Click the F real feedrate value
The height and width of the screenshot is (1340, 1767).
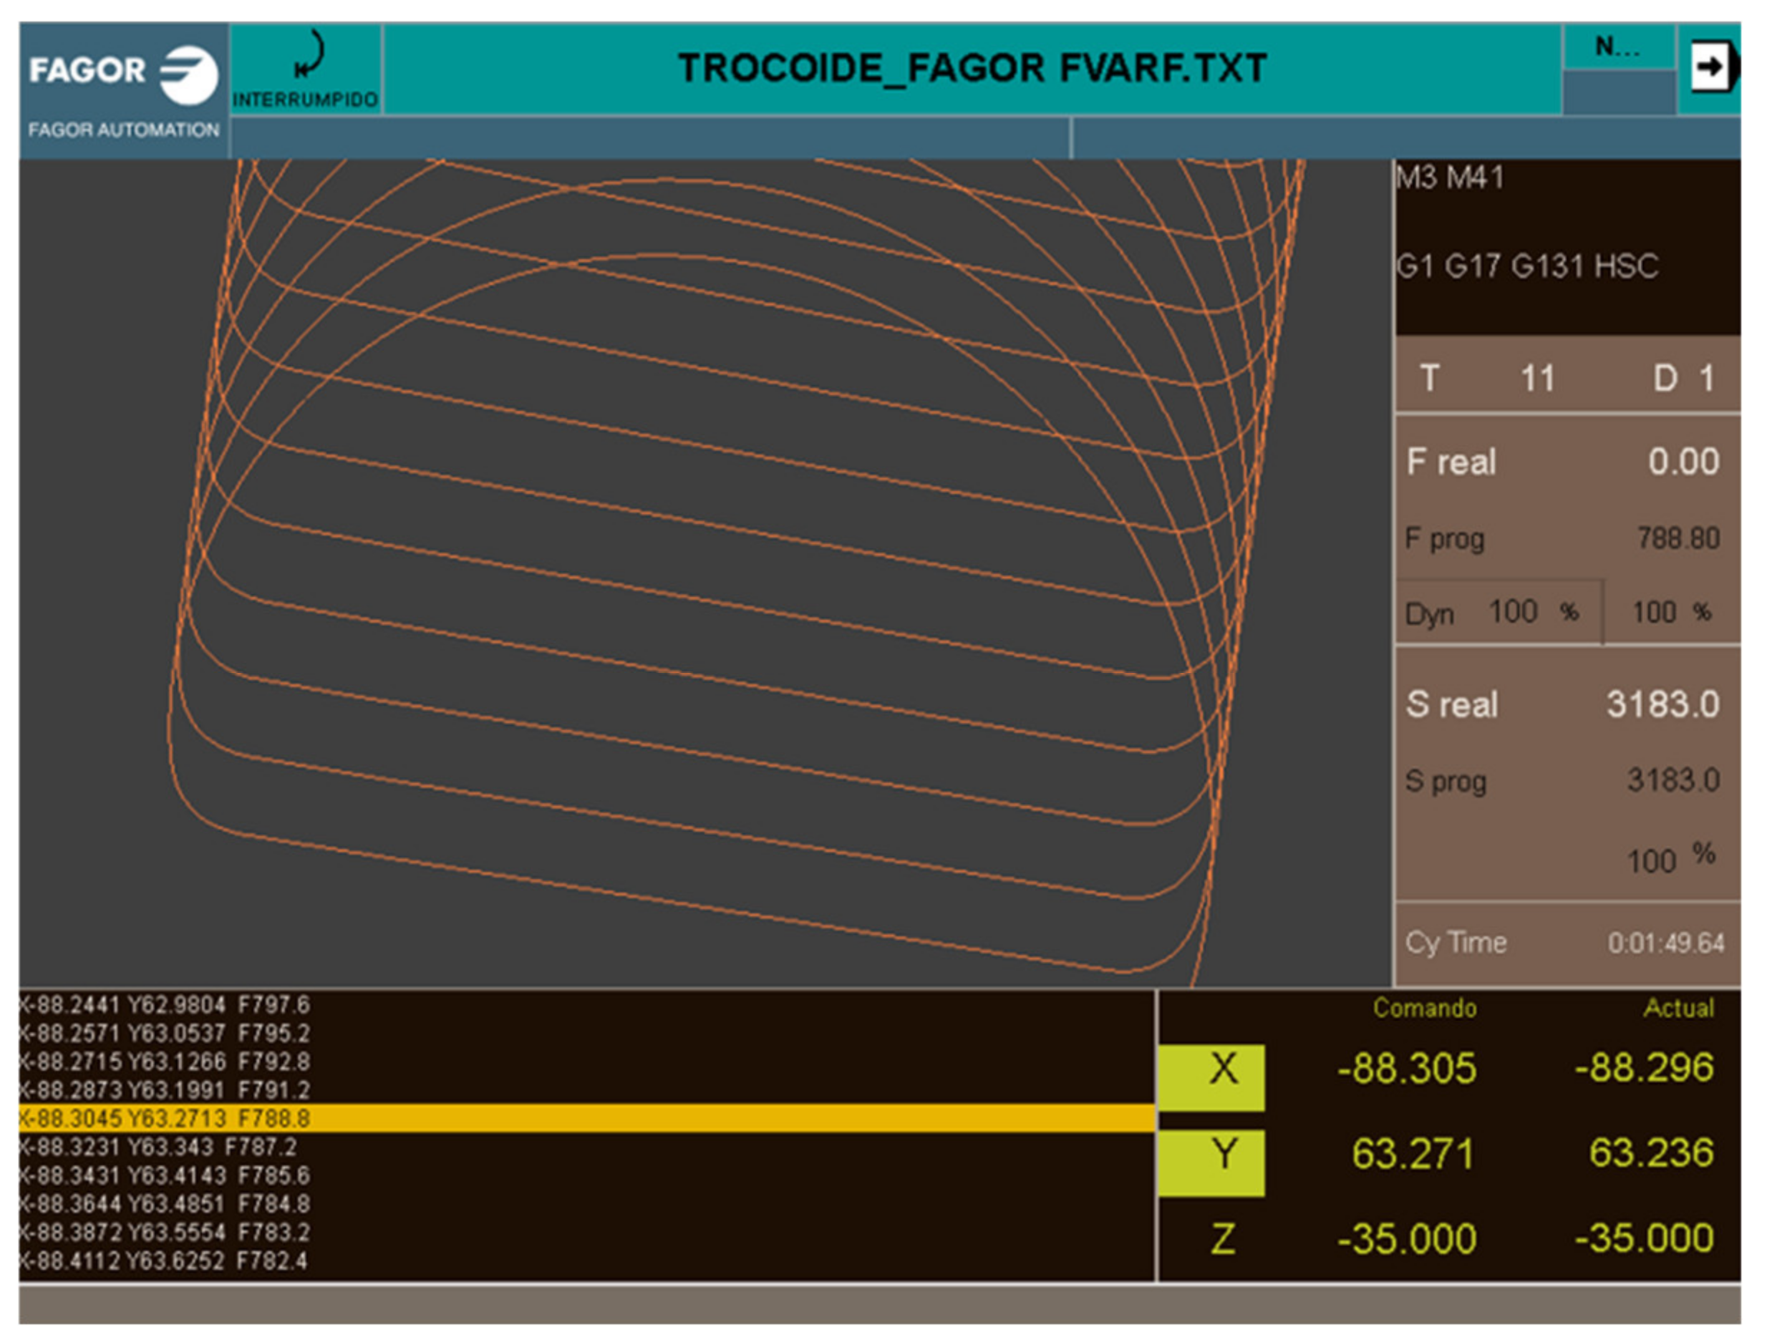point(1683,462)
